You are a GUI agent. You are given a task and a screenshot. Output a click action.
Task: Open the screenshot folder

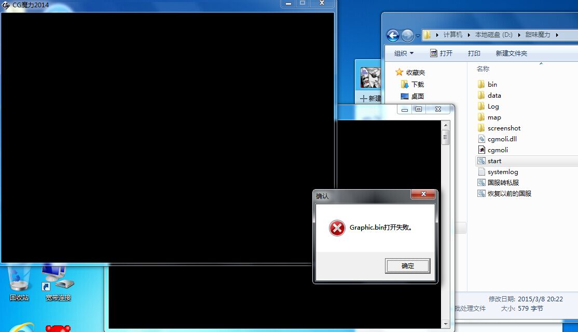click(503, 128)
